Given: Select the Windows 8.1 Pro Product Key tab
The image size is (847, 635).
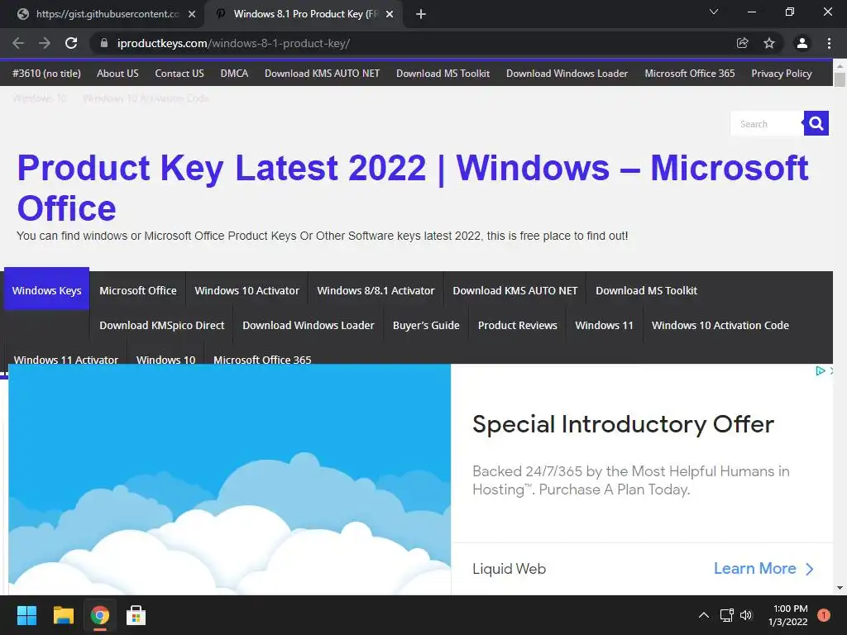Looking at the screenshot, I should pos(304,14).
